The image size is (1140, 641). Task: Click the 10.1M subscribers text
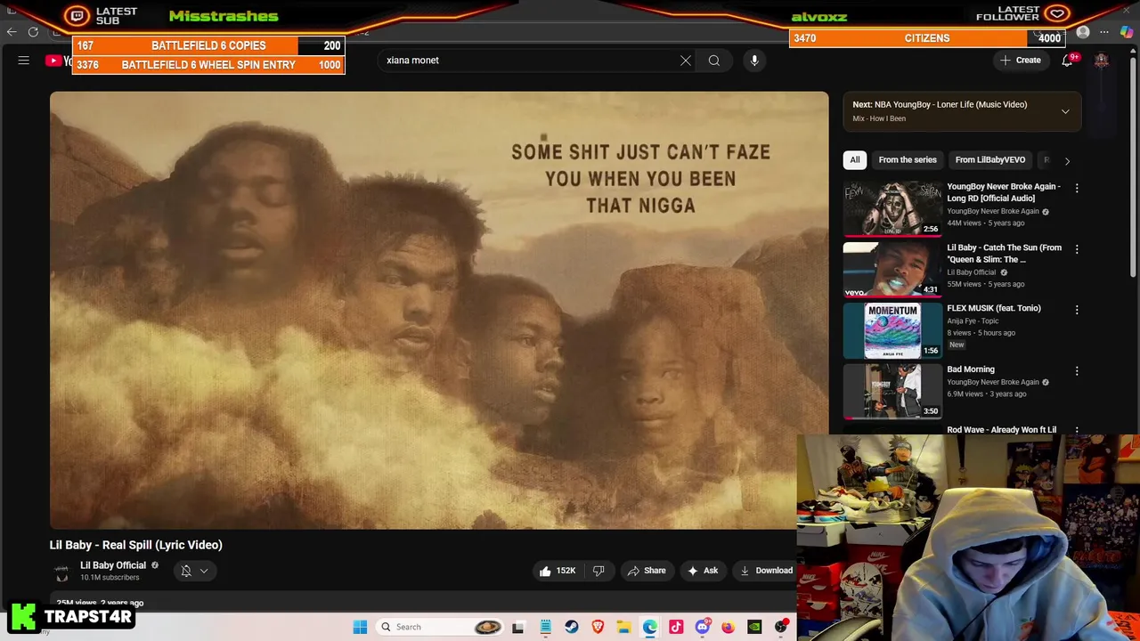click(110, 578)
